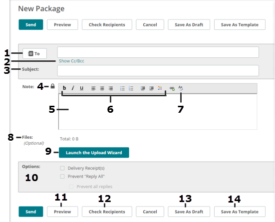Image resolution: width=275 pixels, height=222 pixels.
Task: Insert a bulleted list in note
Action: pyautogui.click(x=122, y=88)
